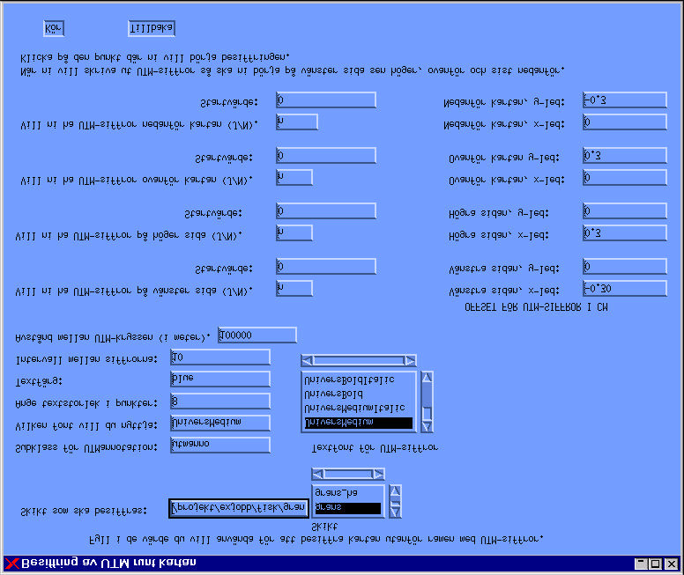Click the Skikt som ska besiffras path field

239,508
